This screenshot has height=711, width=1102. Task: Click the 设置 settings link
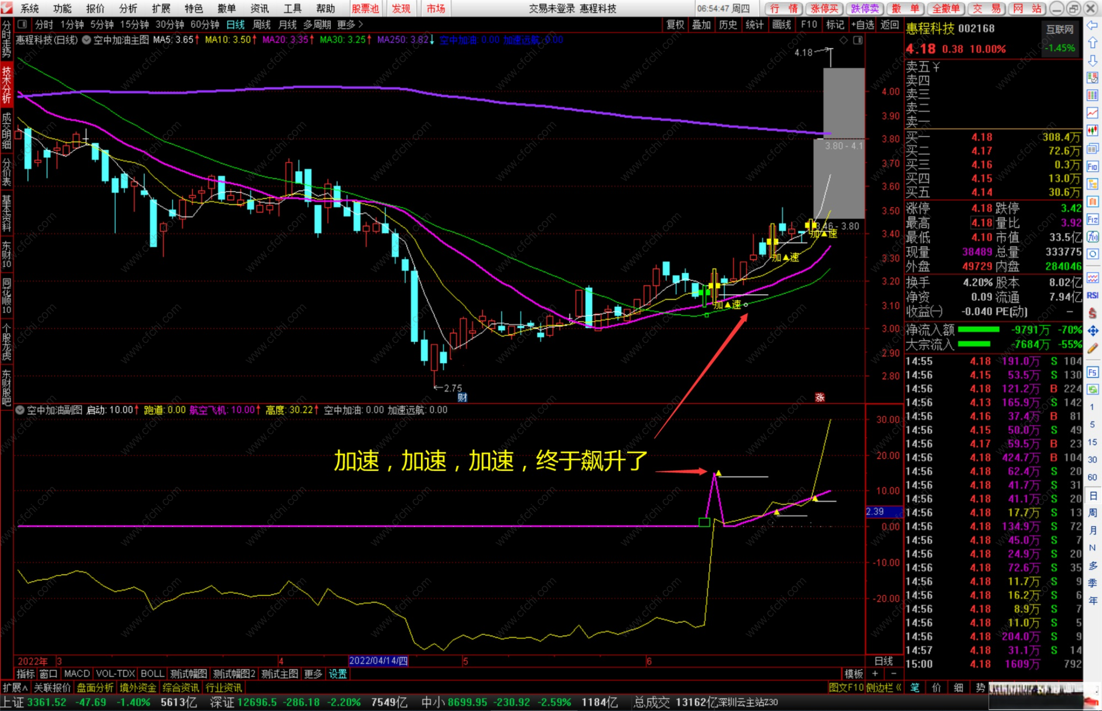(x=338, y=674)
